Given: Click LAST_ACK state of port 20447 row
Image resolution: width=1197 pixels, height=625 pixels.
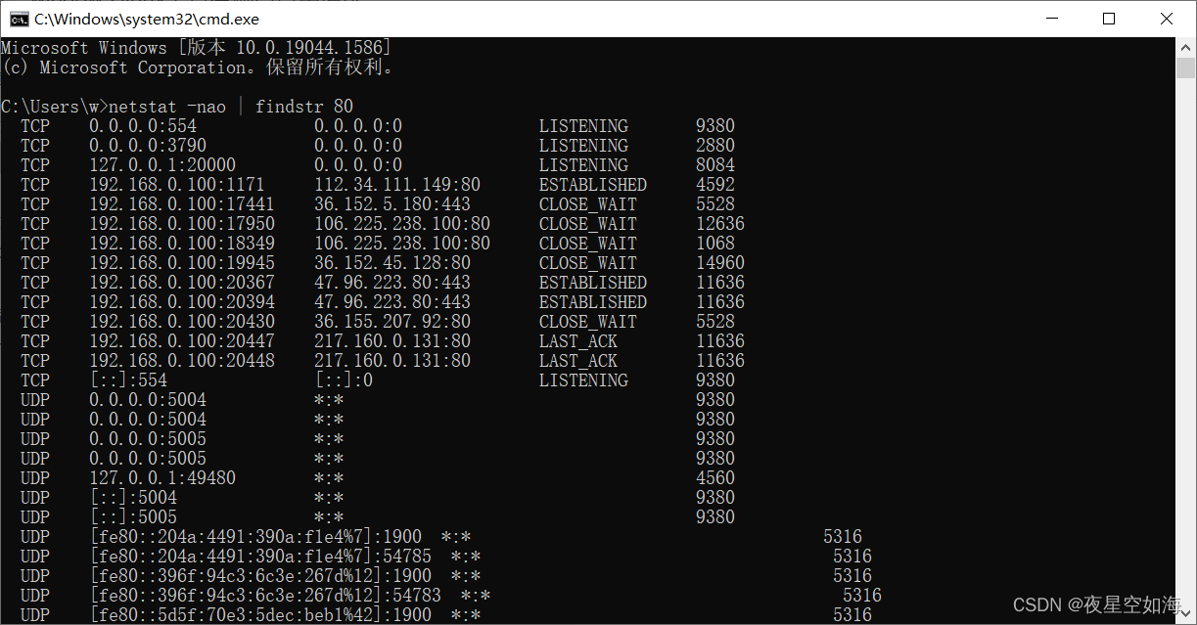Looking at the screenshot, I should tap(578, 341).
